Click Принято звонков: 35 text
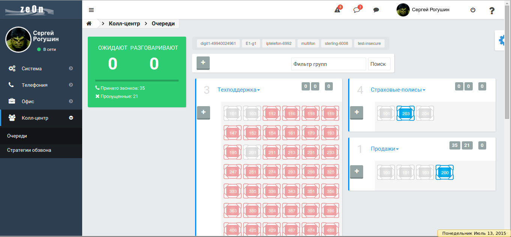Screen dimensions: 511x237 tap(123, 88)
